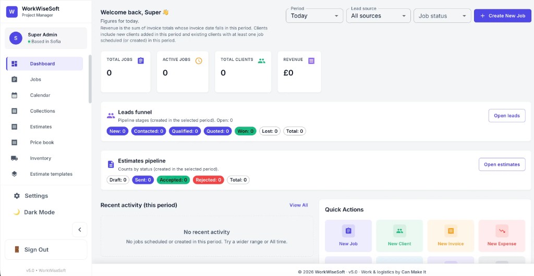Click the Open estimates button
This screenshot has height=276, width=534.
tap(502, 165)
